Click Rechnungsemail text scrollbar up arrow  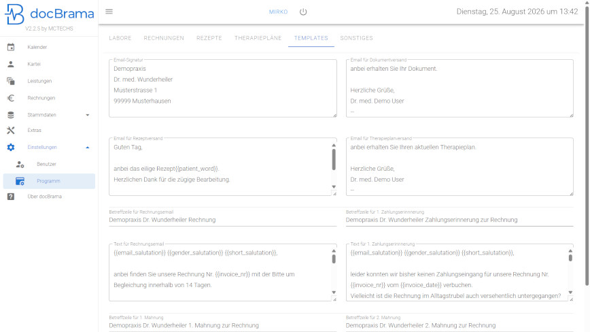[x=334, y=251]
